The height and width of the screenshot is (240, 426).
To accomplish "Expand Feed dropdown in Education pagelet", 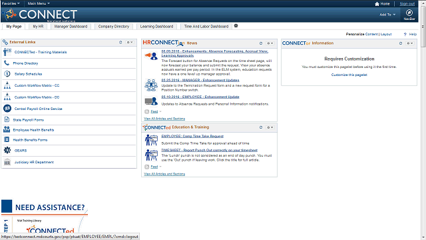I will click(x=160, y=167).
